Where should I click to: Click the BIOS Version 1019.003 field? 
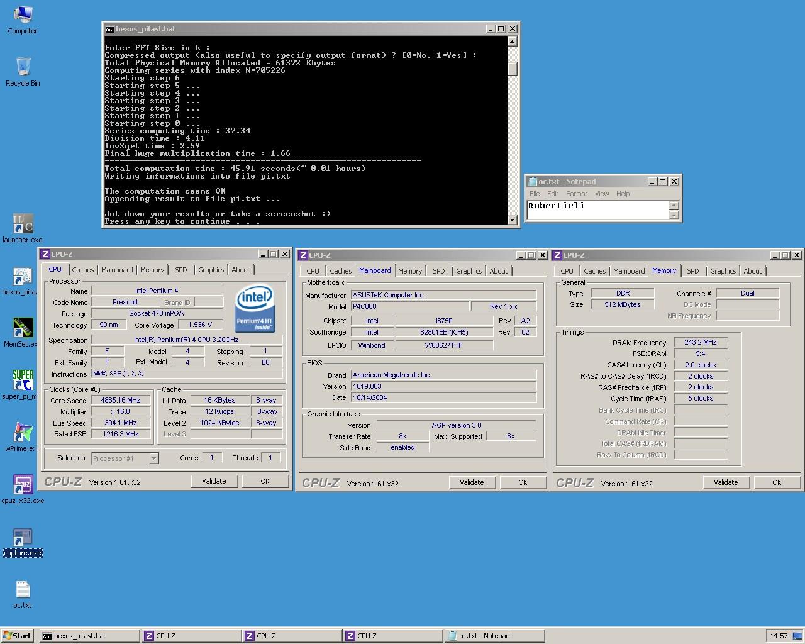(x=443, y=386)
